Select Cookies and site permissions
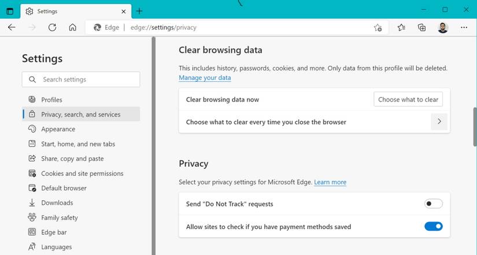Screen dimensions: 477x255 click(82, 173)
